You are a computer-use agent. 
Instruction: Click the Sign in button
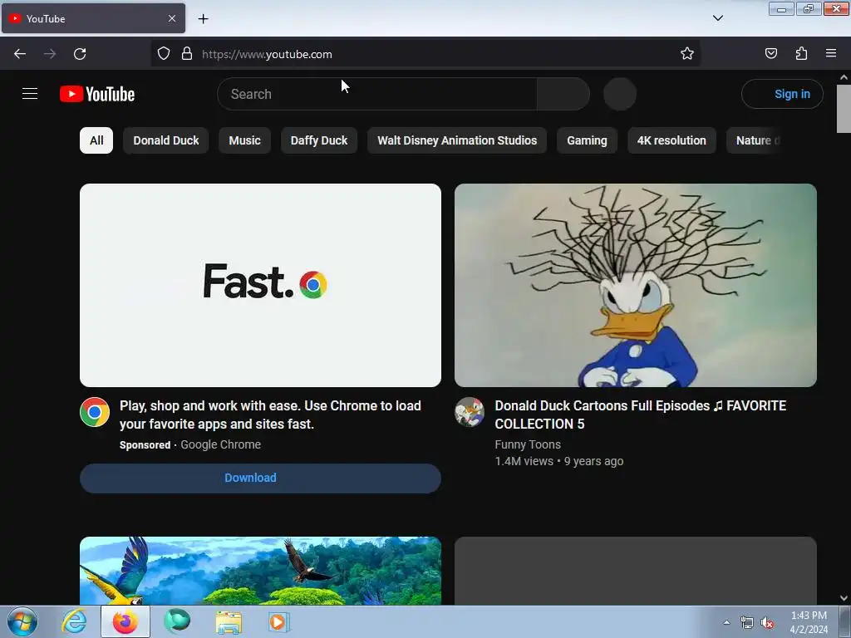click(782, 94)
